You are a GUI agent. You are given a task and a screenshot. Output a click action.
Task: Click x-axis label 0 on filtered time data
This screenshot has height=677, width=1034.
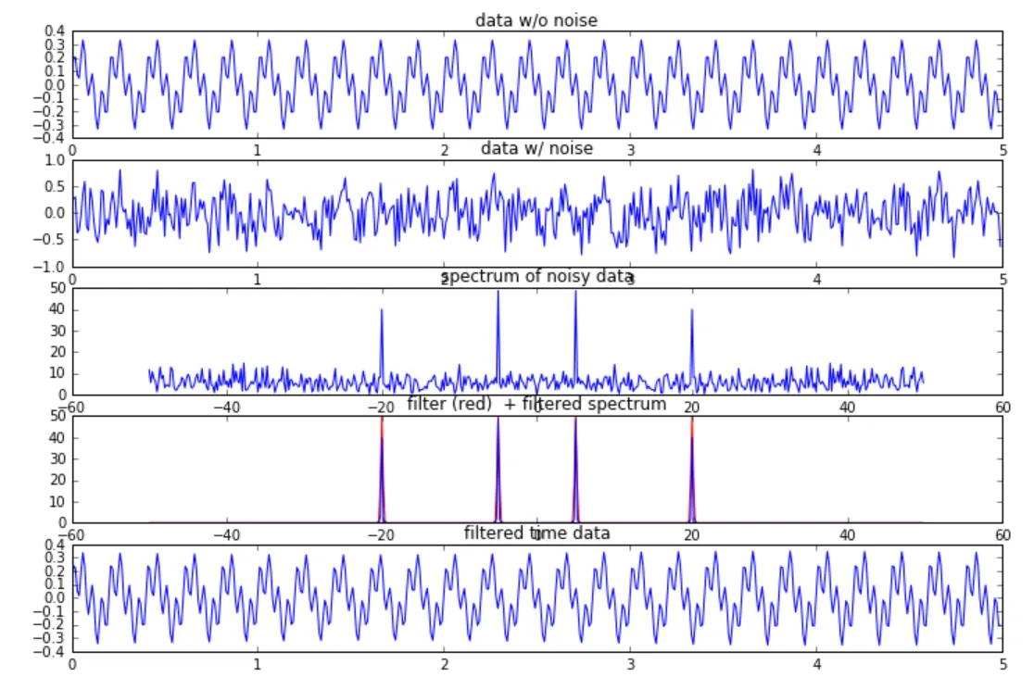tap(72, 664)
